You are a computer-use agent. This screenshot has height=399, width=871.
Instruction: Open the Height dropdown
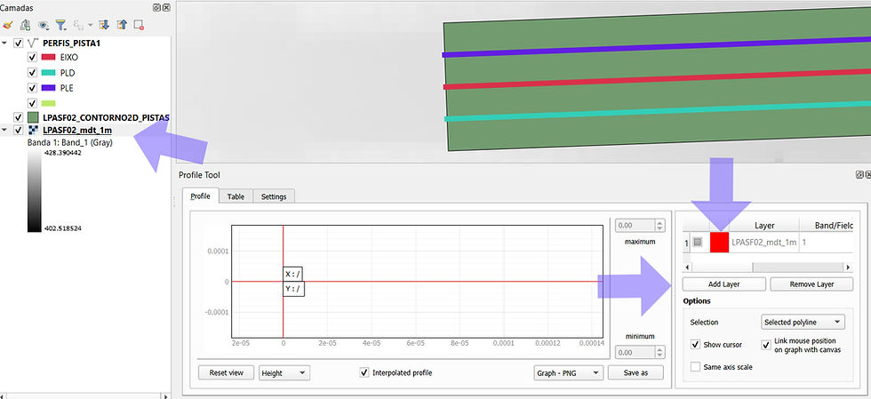(285, 373)
